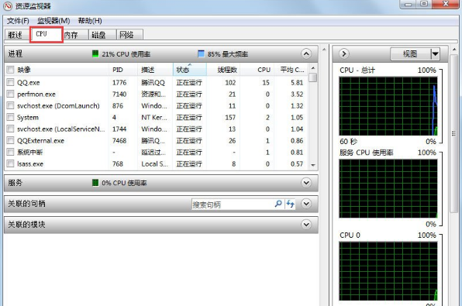This screenshot has width=462, height=306.
Task: Select the perfmon.exe row name
Action: click(x=36, y=95)
